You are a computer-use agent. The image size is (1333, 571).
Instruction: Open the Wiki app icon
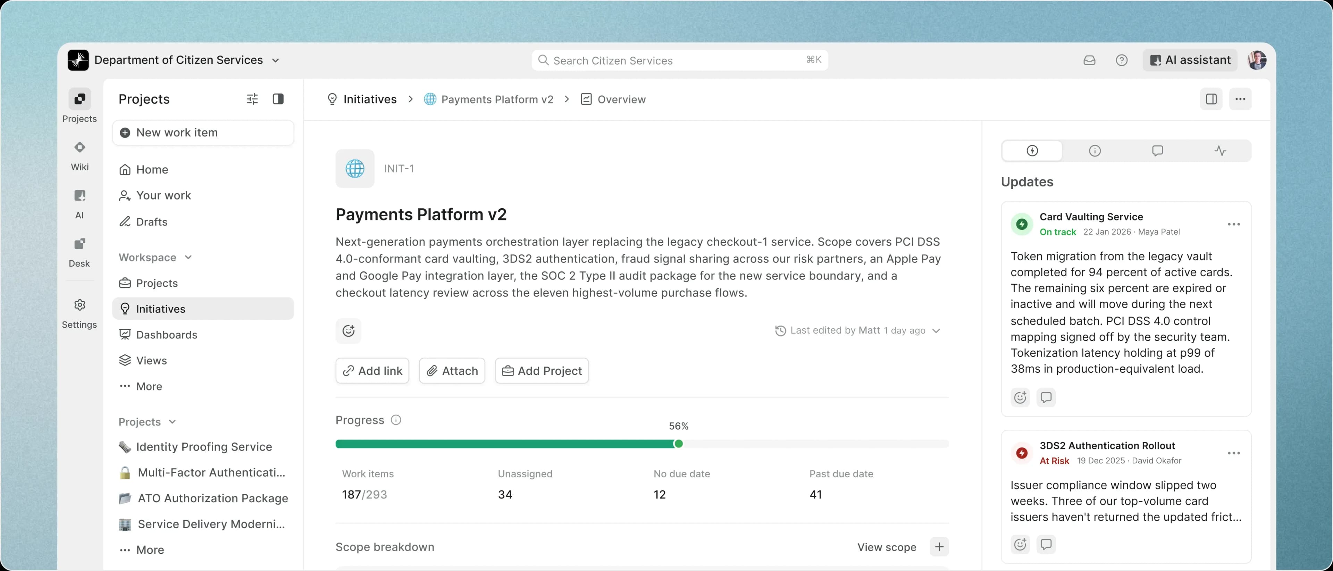(x=79, y=148)
